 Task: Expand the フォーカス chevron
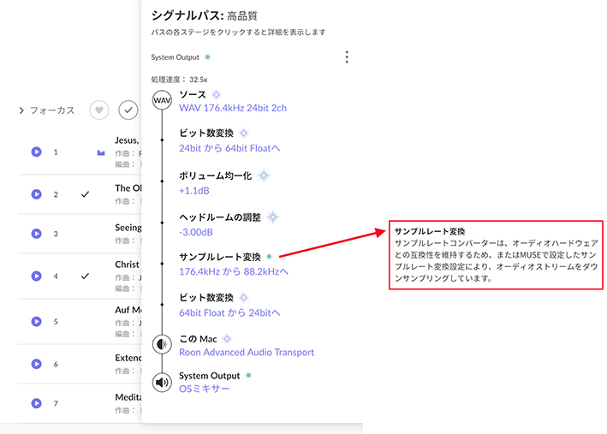[x=21, y=110]
